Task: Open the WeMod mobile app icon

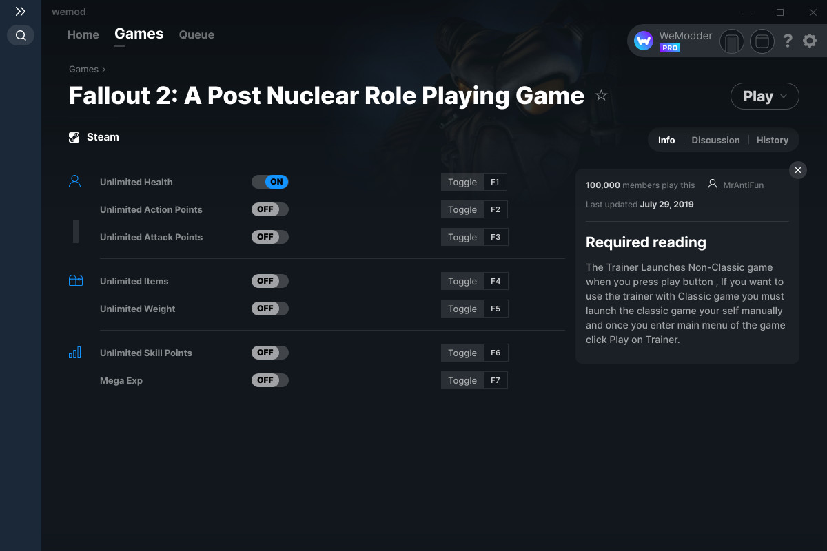Action: coord(731,41)
